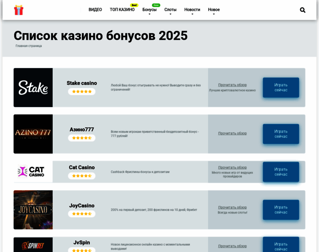Click the Всегда новые слоты text
The width and height of the screenshot is (319, 252).
[233, 213]
